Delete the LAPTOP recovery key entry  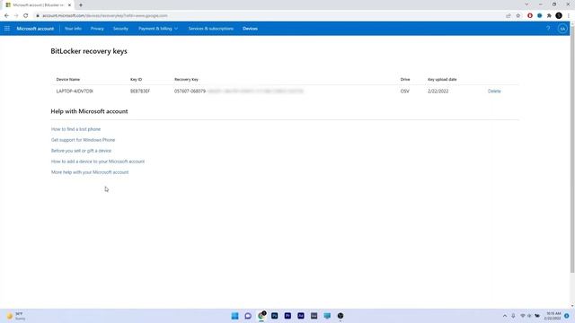click(494, 92)
